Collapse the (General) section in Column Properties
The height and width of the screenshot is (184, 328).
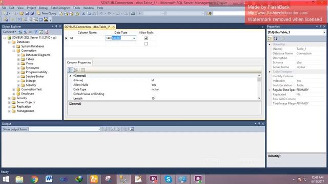click(x=70, y=76)
